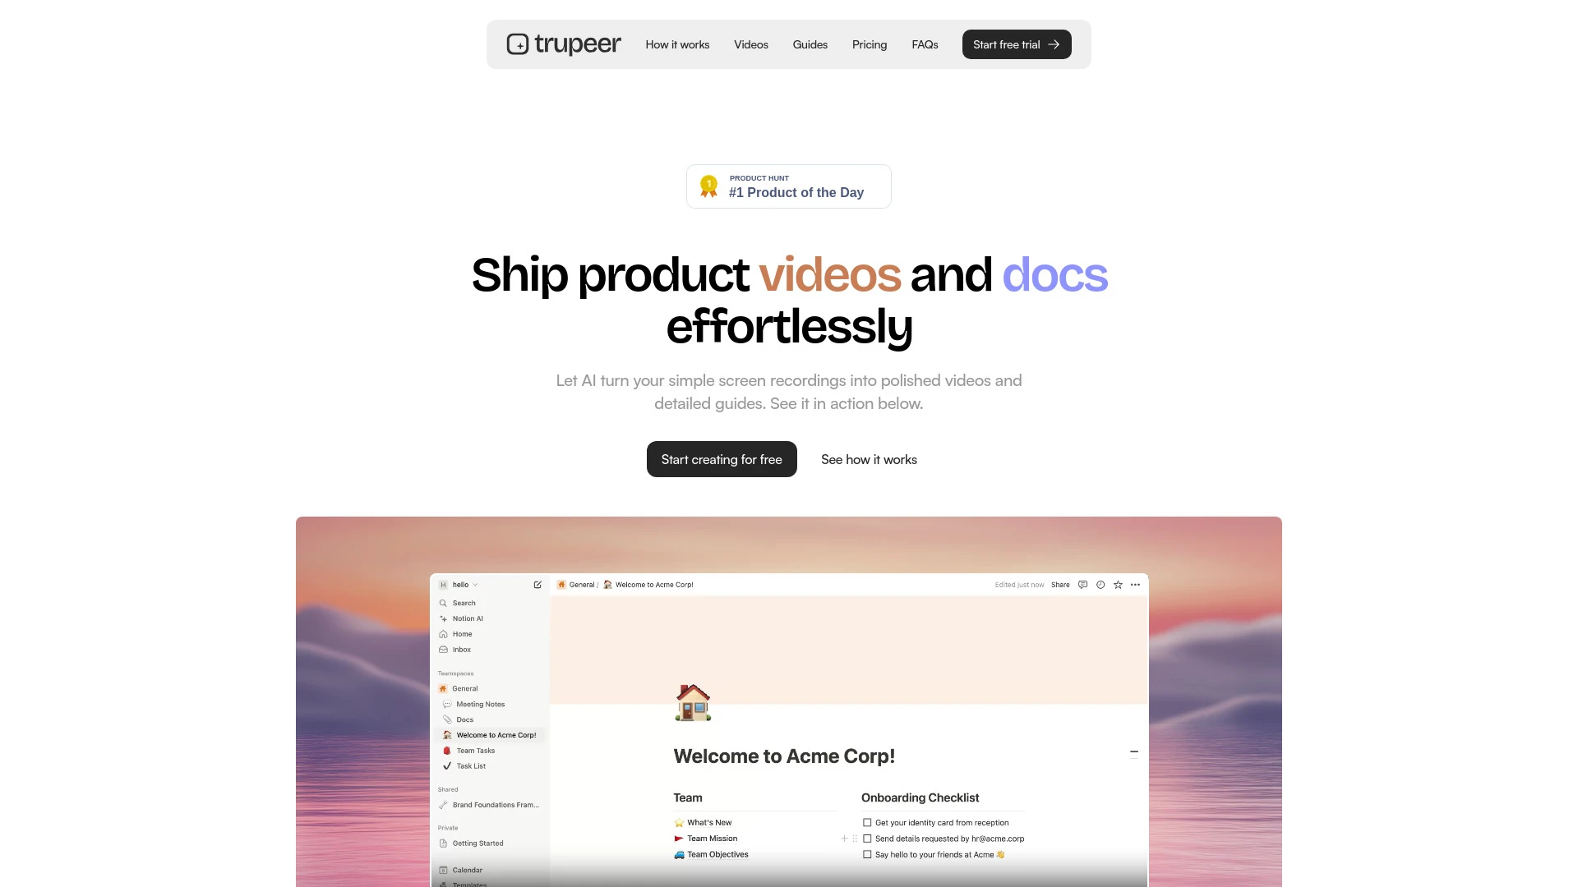Click the edit/pencil icon in Notion
This screenshot has height=887, width=1578.
(x=537, y=585)
